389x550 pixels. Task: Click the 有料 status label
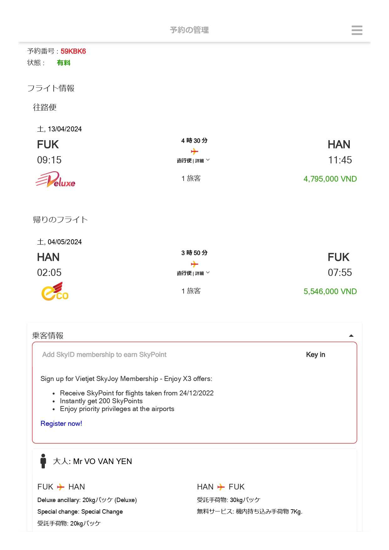63,63
